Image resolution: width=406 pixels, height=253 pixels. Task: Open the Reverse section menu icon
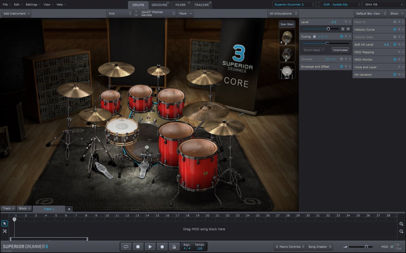click(x=346, y=59)
